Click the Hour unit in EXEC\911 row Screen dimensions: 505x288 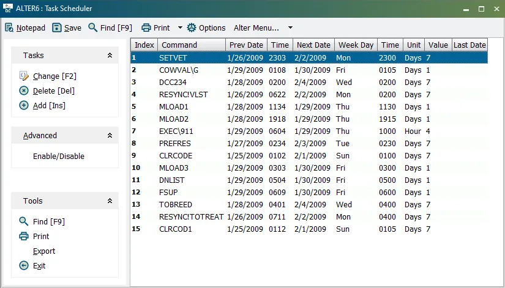click(x=413, y=131)
